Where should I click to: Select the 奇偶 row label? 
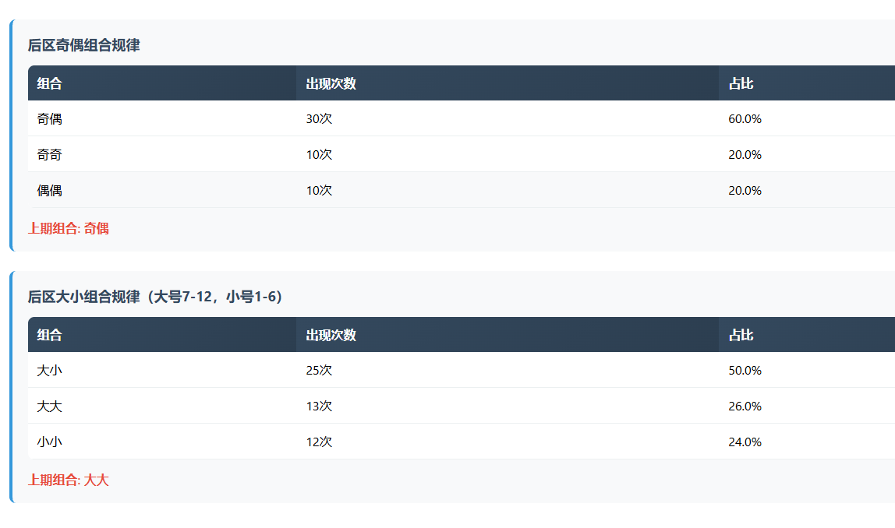50,119
